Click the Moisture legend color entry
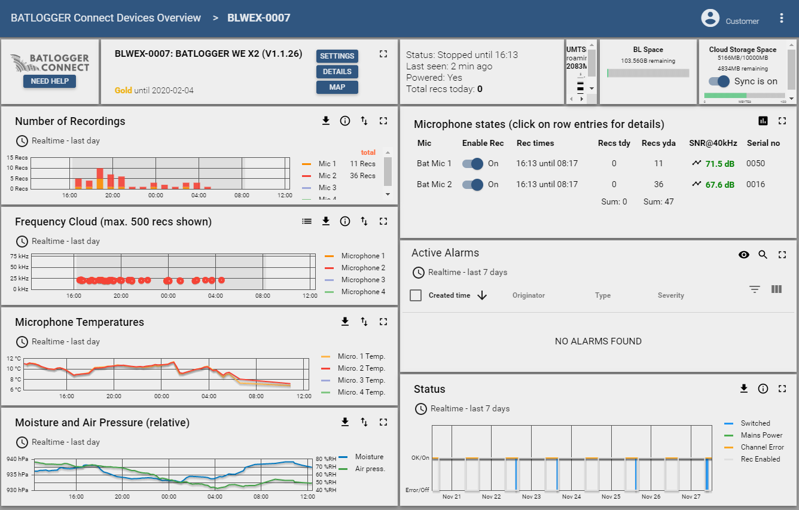Image resolution: width=799 pixels, height=510 pixels. coord(343,457)
